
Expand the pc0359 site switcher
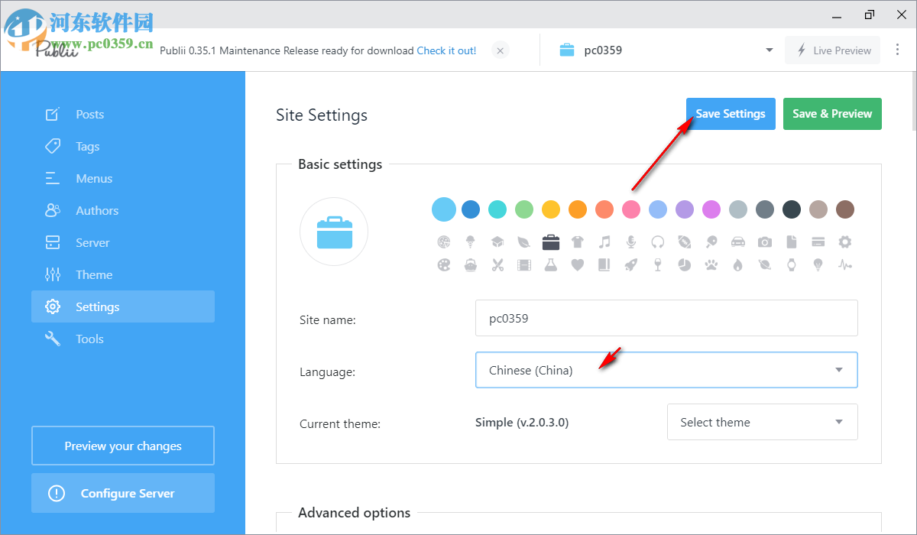769,50
